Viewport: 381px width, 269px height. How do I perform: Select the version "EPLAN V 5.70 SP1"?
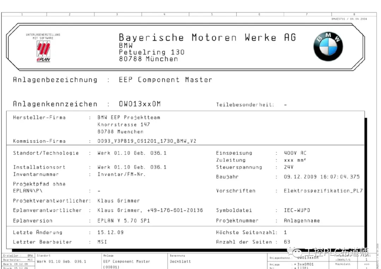[124, 221]
